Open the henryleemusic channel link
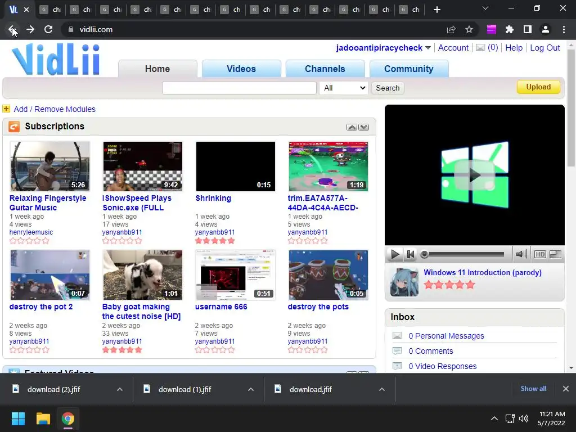The width and height of the screenshot is (576, 432). (31, 232)
